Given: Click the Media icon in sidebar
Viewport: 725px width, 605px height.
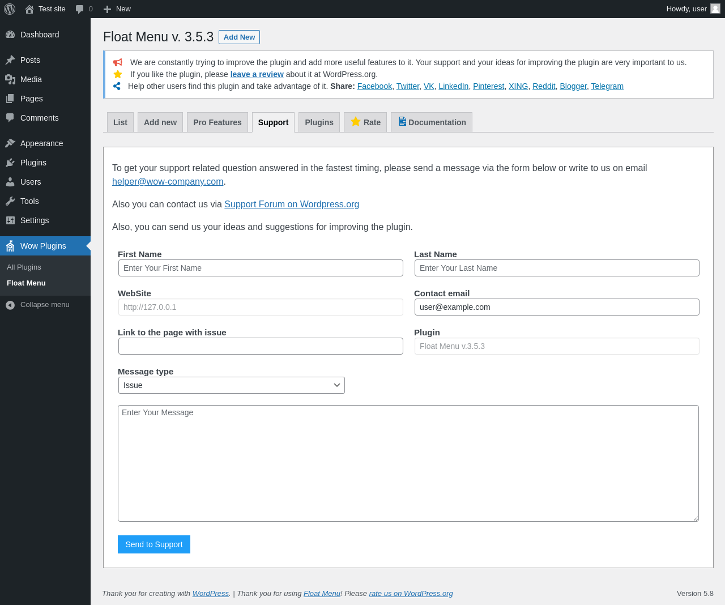Looking at the screenshot, I should 10,79.
